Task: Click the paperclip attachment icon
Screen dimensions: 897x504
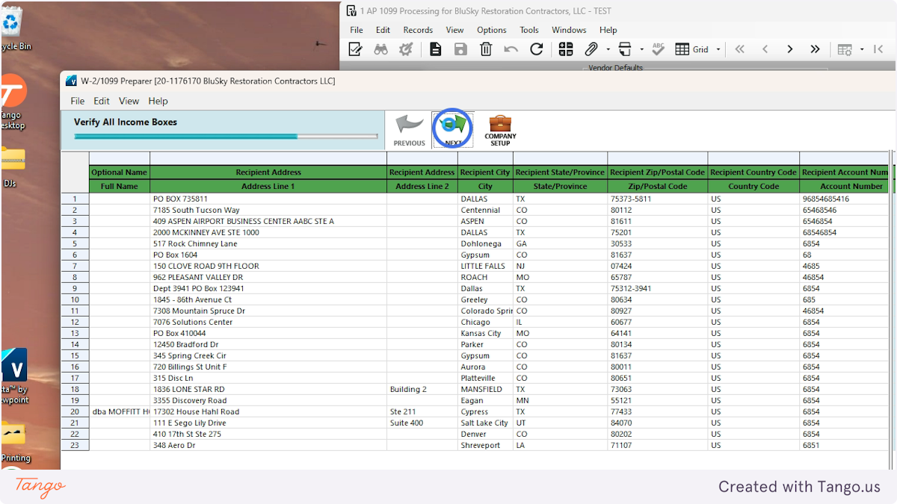Action: pyautogui.click(x=591, y=49)
